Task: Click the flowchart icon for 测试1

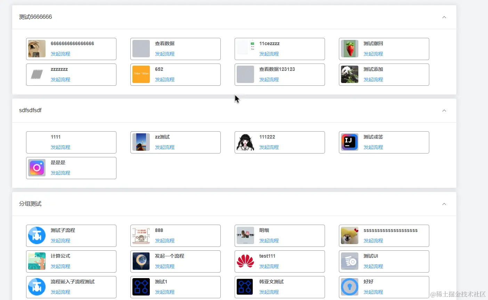Action: pos(141,287)
